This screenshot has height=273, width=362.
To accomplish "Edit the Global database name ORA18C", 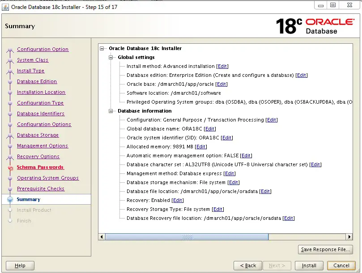I will click(x=210, y=129).
